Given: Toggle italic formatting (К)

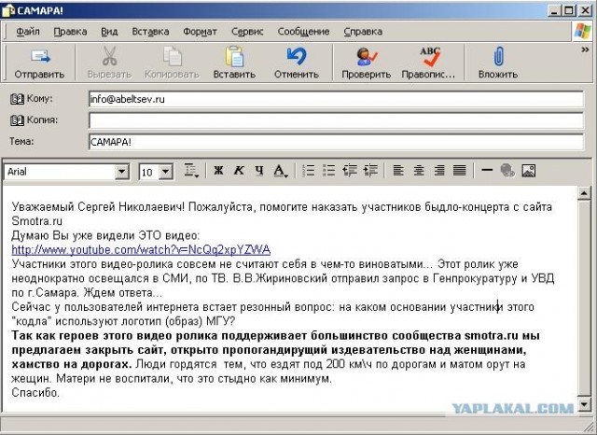Looking at the screenshot, I should [239, 171].
